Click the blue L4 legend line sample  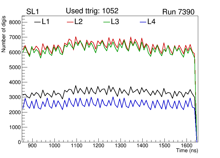click(143, 22)
